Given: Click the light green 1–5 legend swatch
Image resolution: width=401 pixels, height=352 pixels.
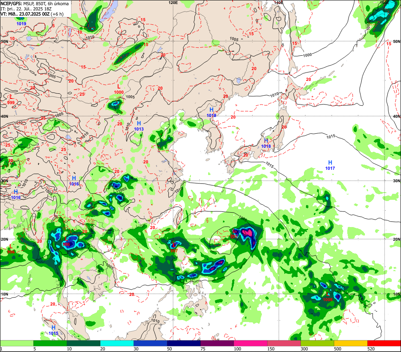Looking at the screenshot, I should (x=16, y=343).
